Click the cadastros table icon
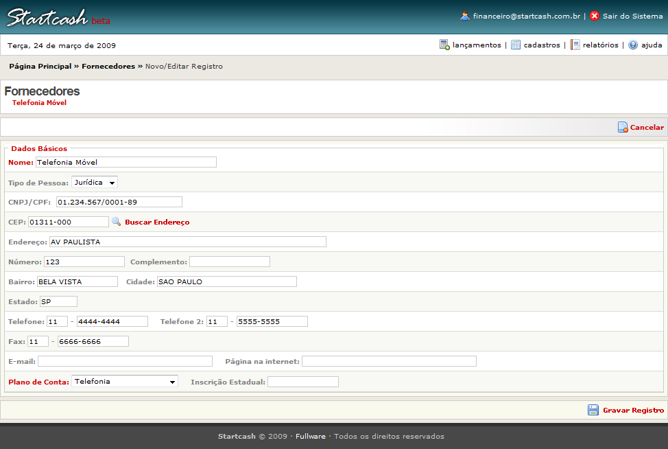 (x=516, y=45)
